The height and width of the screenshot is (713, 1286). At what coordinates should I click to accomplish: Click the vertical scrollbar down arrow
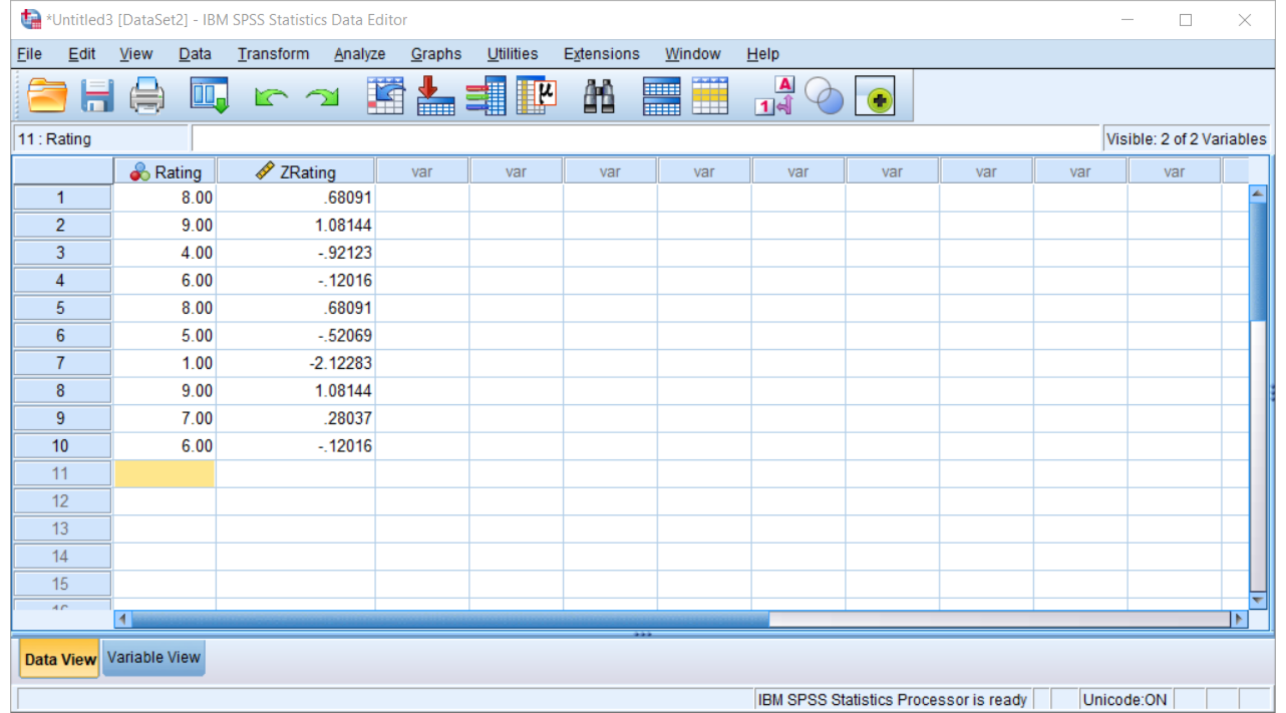(x=1258, y=599)
